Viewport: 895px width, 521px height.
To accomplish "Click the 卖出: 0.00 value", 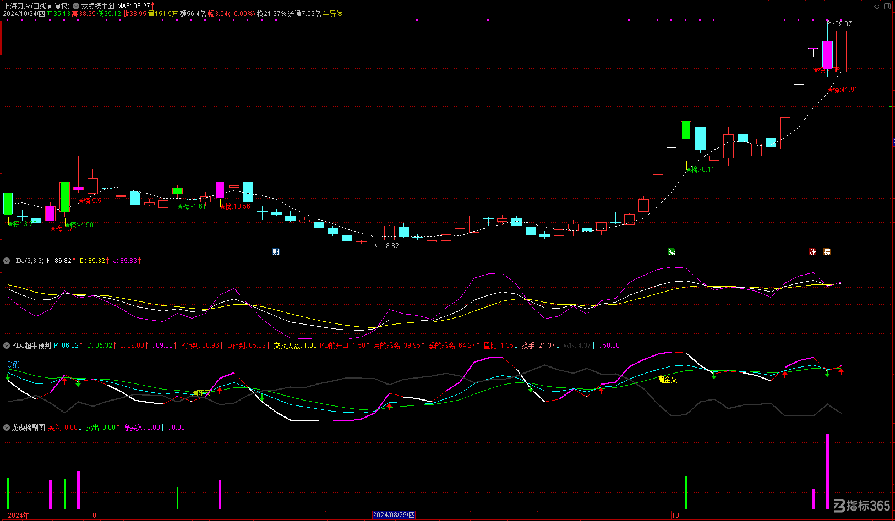I will [102, 427].
